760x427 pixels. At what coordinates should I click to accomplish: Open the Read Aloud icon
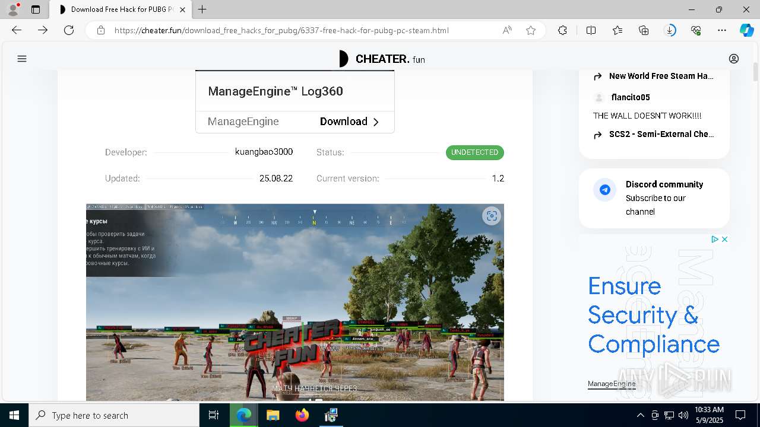507,30
